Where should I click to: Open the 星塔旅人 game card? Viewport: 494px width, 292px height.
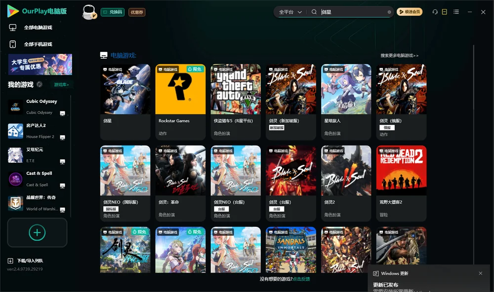tap(346, 102)
